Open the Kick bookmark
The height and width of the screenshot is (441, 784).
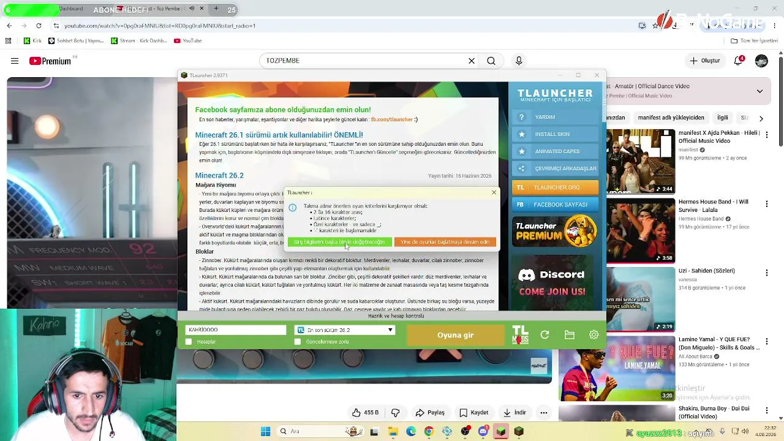32,40
